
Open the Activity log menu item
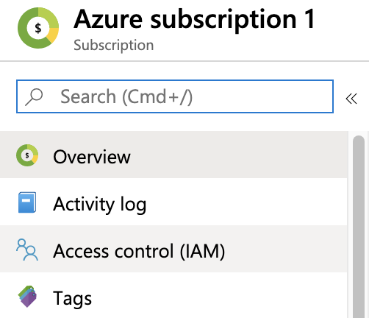pyautogui.click(x=173, y=202)
